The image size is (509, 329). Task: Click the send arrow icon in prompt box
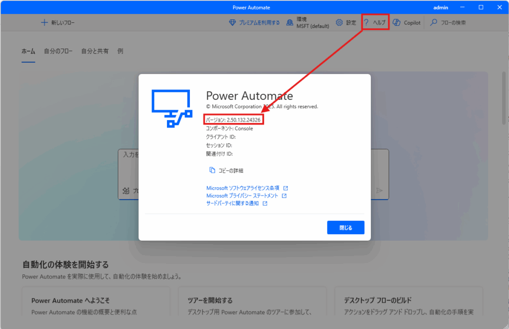(x=379, y=190)
